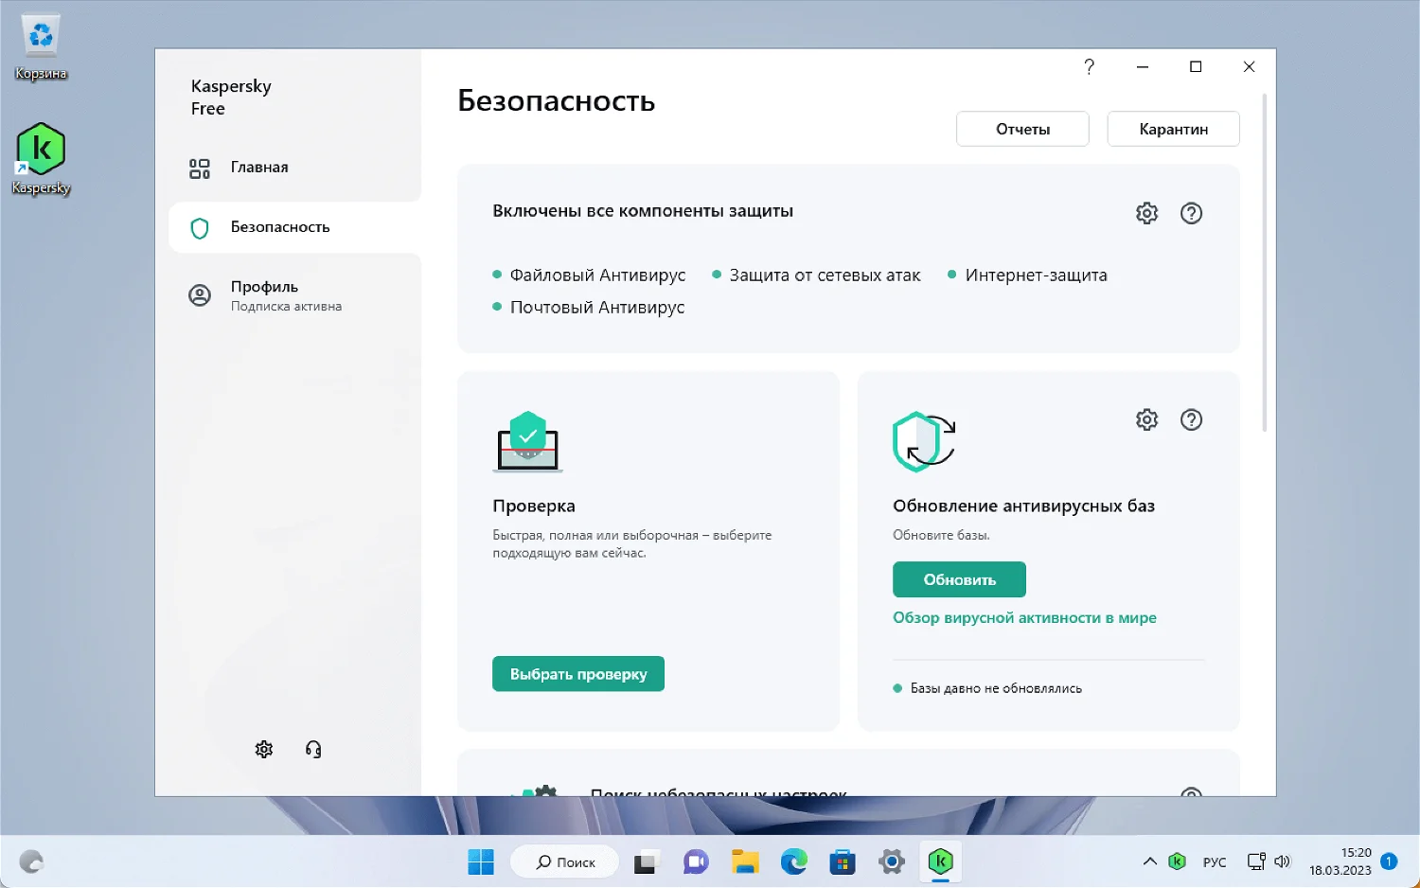Open File Explorer from the taskbar
Screen dimensions: 1420x888
click(x=745, y=861)
